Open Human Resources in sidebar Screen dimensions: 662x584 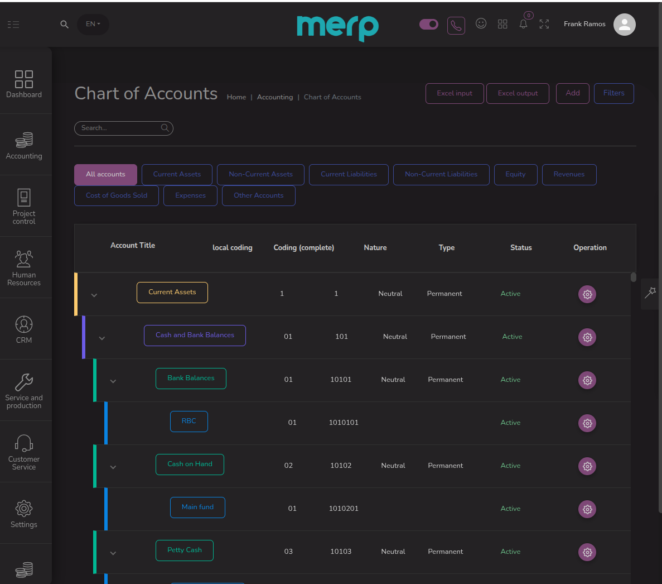point(24,268)
